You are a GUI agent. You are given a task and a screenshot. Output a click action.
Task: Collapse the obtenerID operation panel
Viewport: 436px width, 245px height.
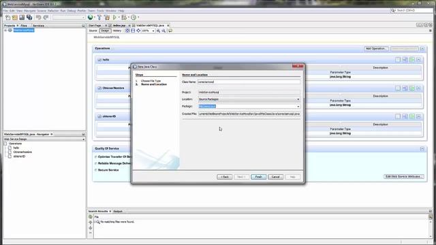click(x=418, y=116)
